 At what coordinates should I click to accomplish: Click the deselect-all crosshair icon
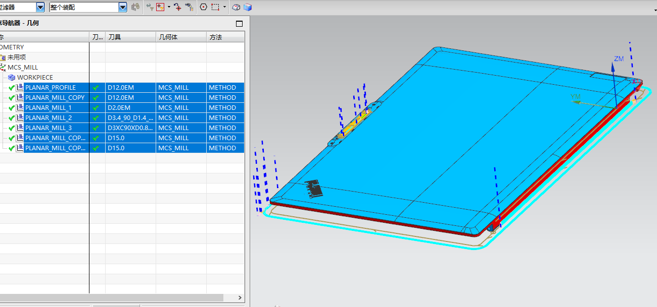(177, 7)
